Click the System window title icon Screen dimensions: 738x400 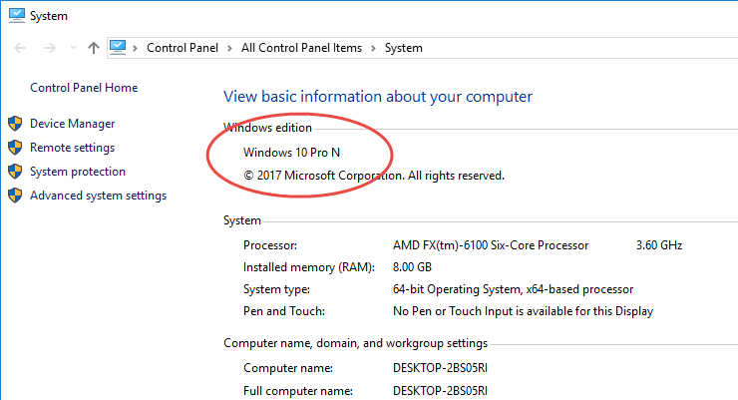[x=17, y=16]
